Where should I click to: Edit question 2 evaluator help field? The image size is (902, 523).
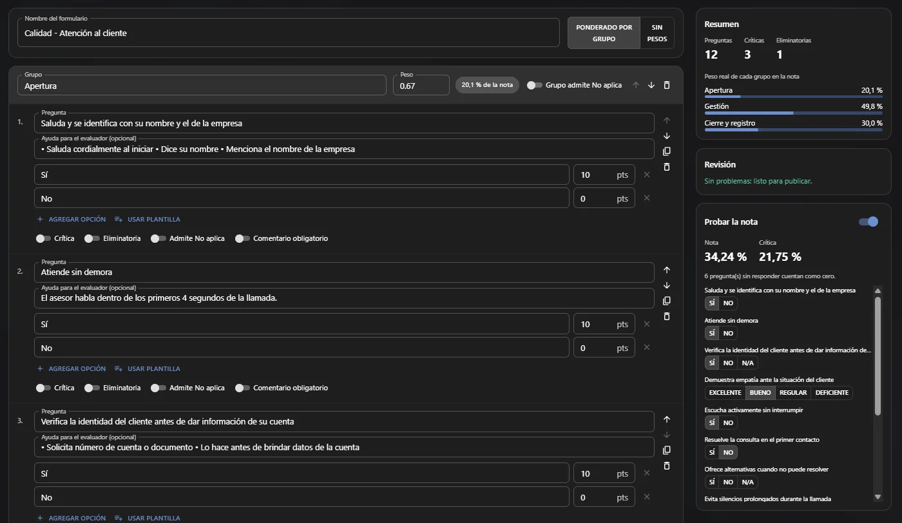click(x=344, y=298)
